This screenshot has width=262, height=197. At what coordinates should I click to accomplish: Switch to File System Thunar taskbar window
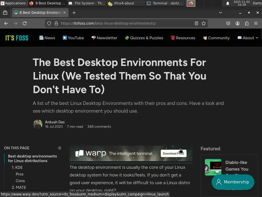[x=87, y=3]
